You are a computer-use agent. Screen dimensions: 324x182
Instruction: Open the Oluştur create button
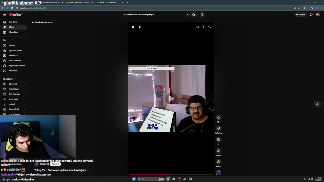300,14
